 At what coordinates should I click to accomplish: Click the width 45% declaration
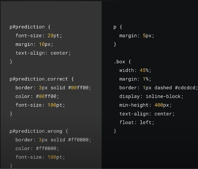pos(135,70)
